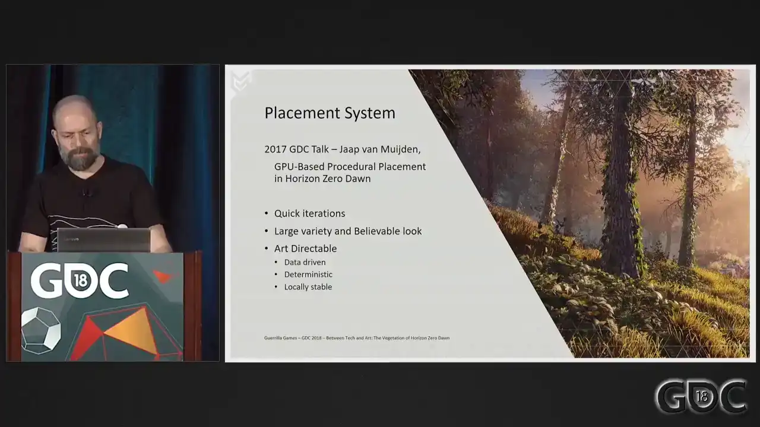760x427 pixels.
Task: Click the speaker's lapel microphone
Action: (x=85, y=193)
